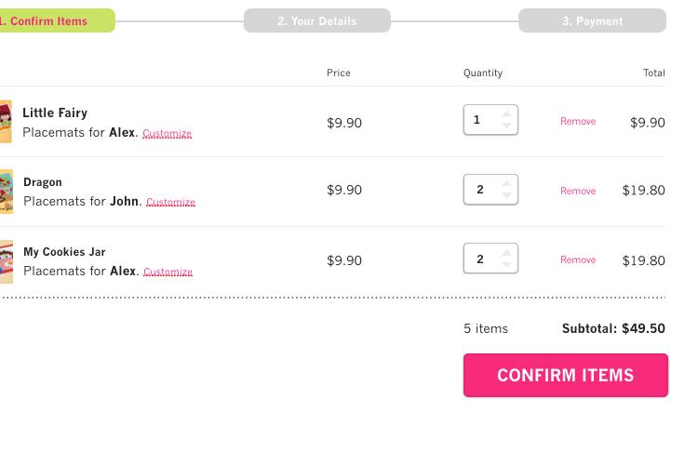Increase My Cookies Jar quantity up arrow
The height and width of the screenshot is (465, 698).
(506, 253)
